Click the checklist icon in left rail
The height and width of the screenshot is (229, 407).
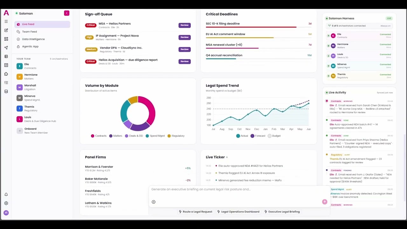tap(6, 83)
